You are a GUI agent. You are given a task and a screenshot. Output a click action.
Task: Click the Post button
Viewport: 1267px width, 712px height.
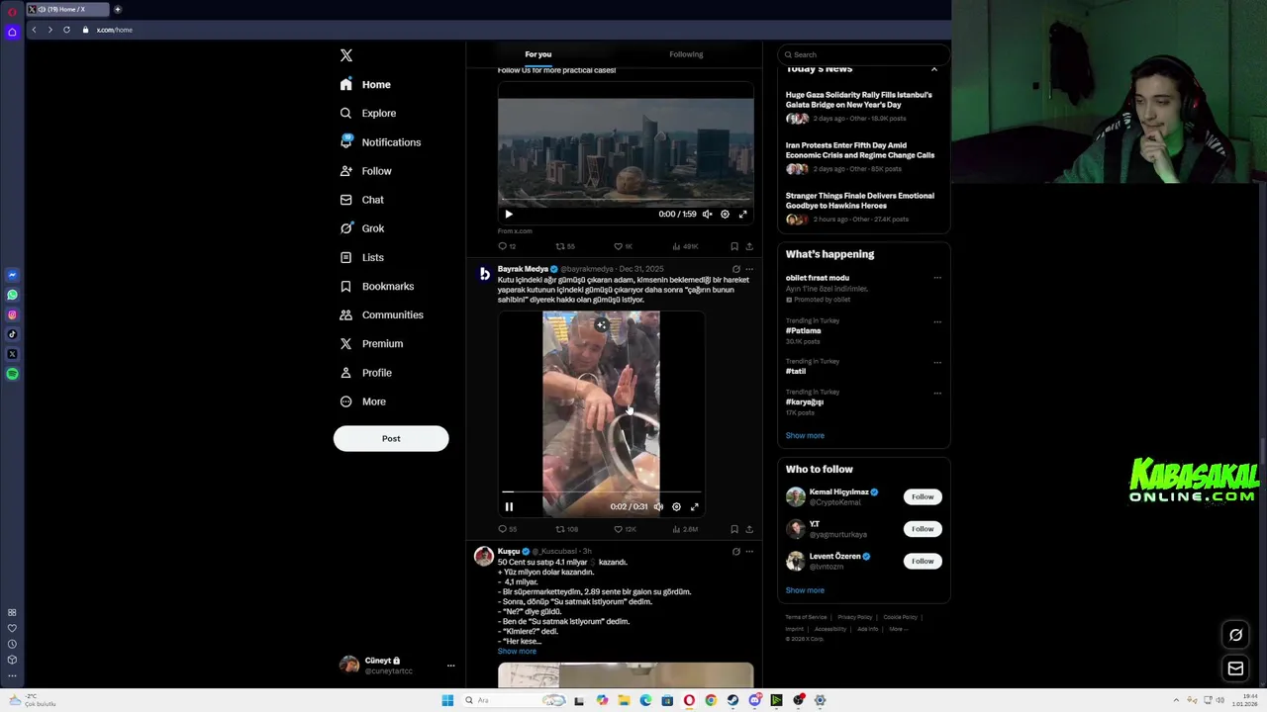[391, 438]
